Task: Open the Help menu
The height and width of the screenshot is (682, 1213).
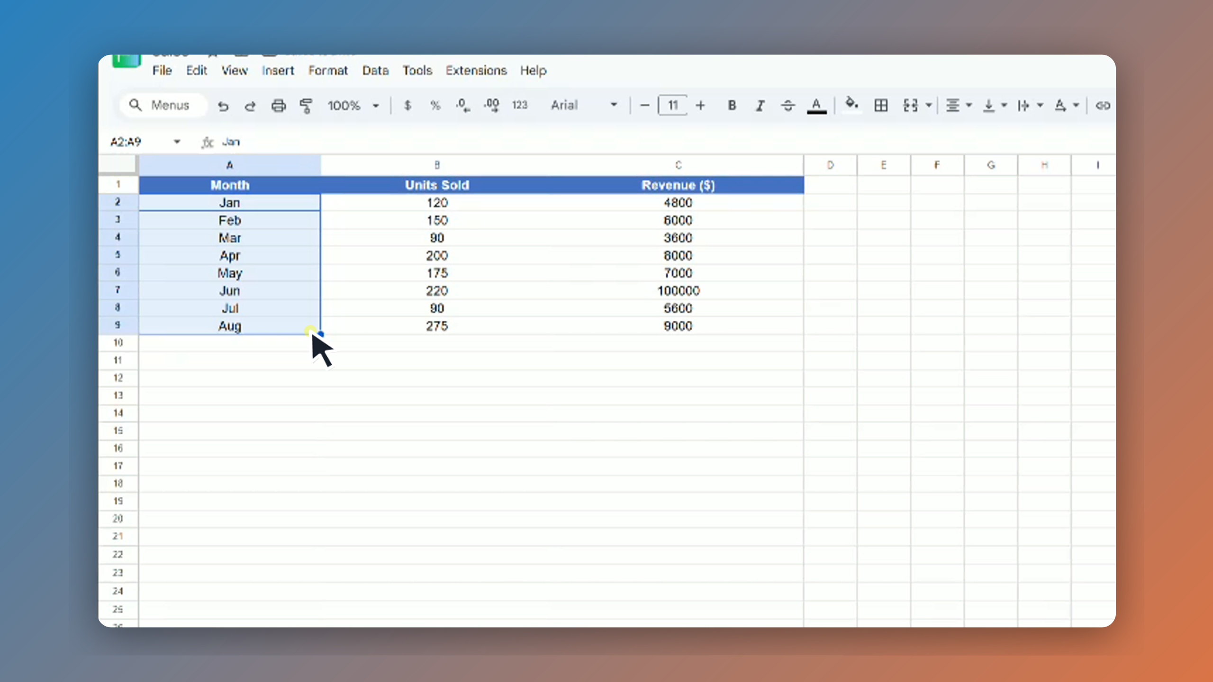Action: click(533, 71)
